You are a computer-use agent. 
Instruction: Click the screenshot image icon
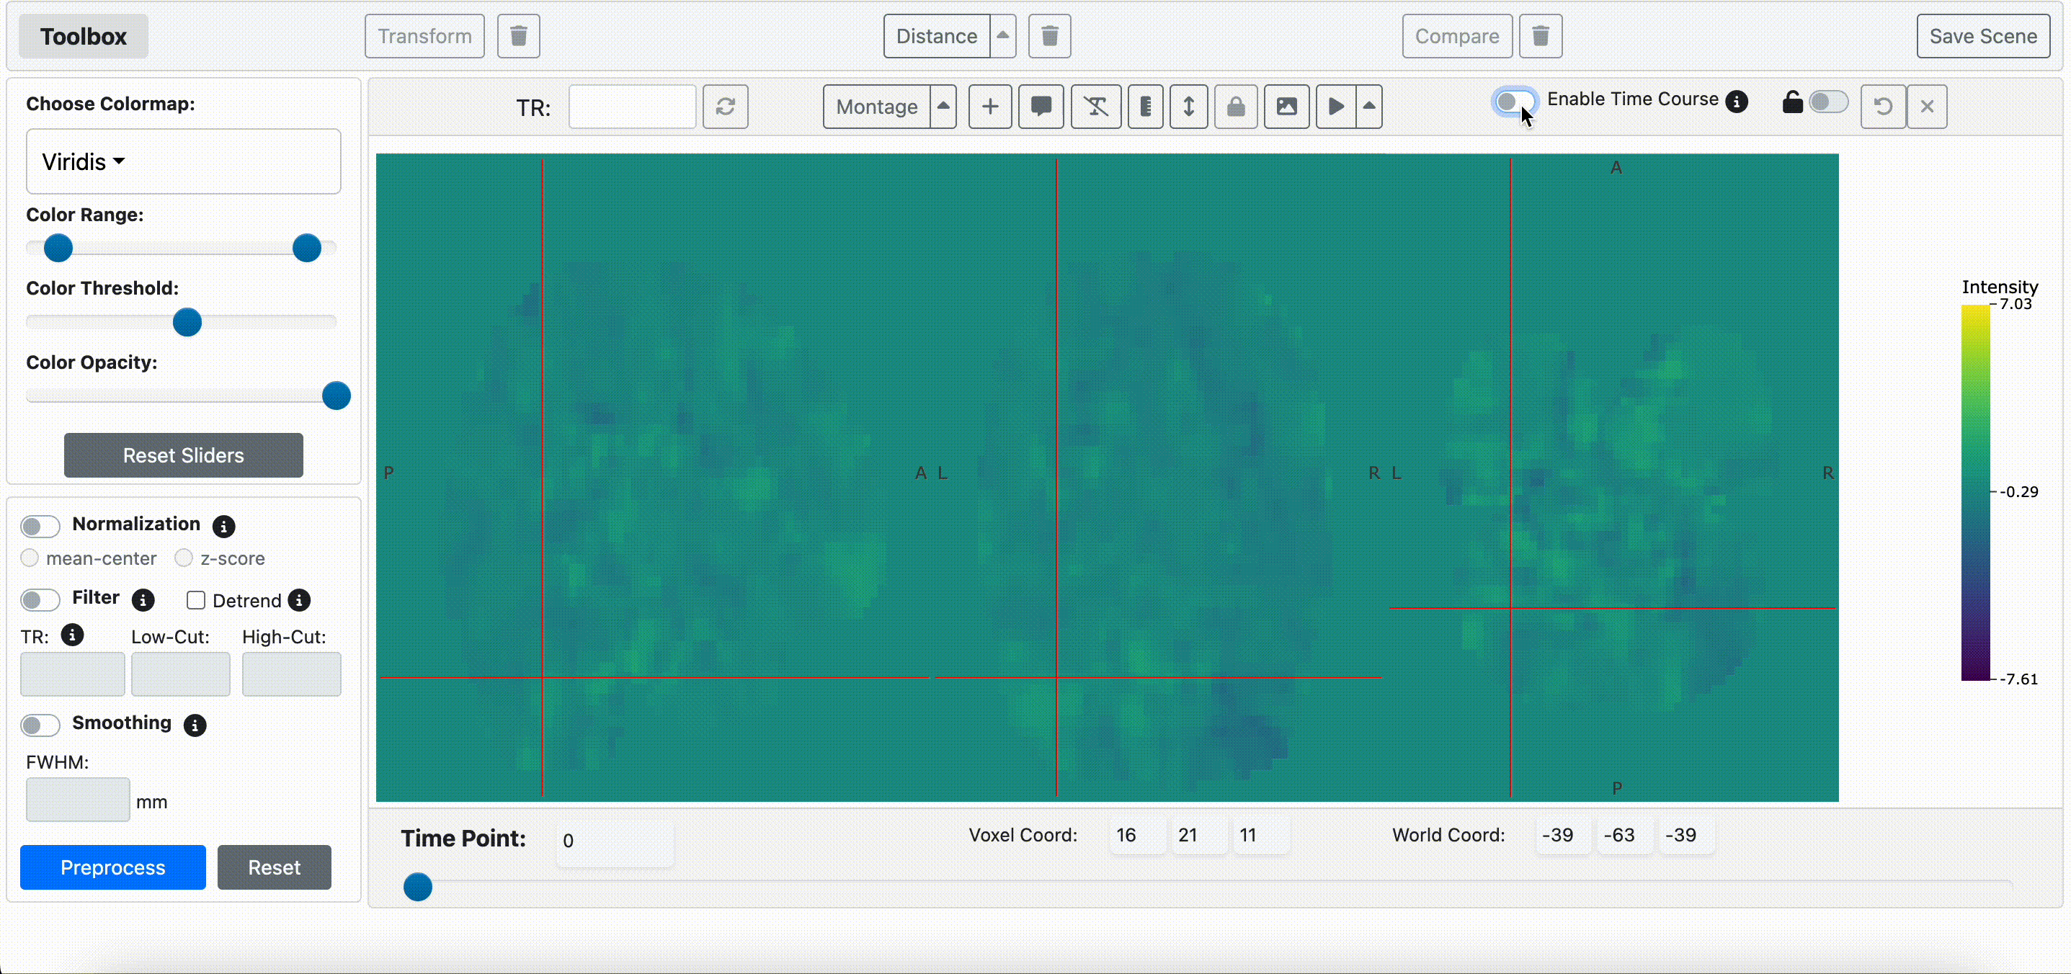click(x=1286, y=106)
